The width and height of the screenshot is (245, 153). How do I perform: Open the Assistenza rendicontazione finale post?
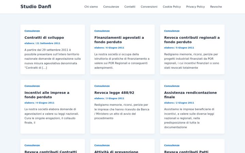(x=191, y=95)
